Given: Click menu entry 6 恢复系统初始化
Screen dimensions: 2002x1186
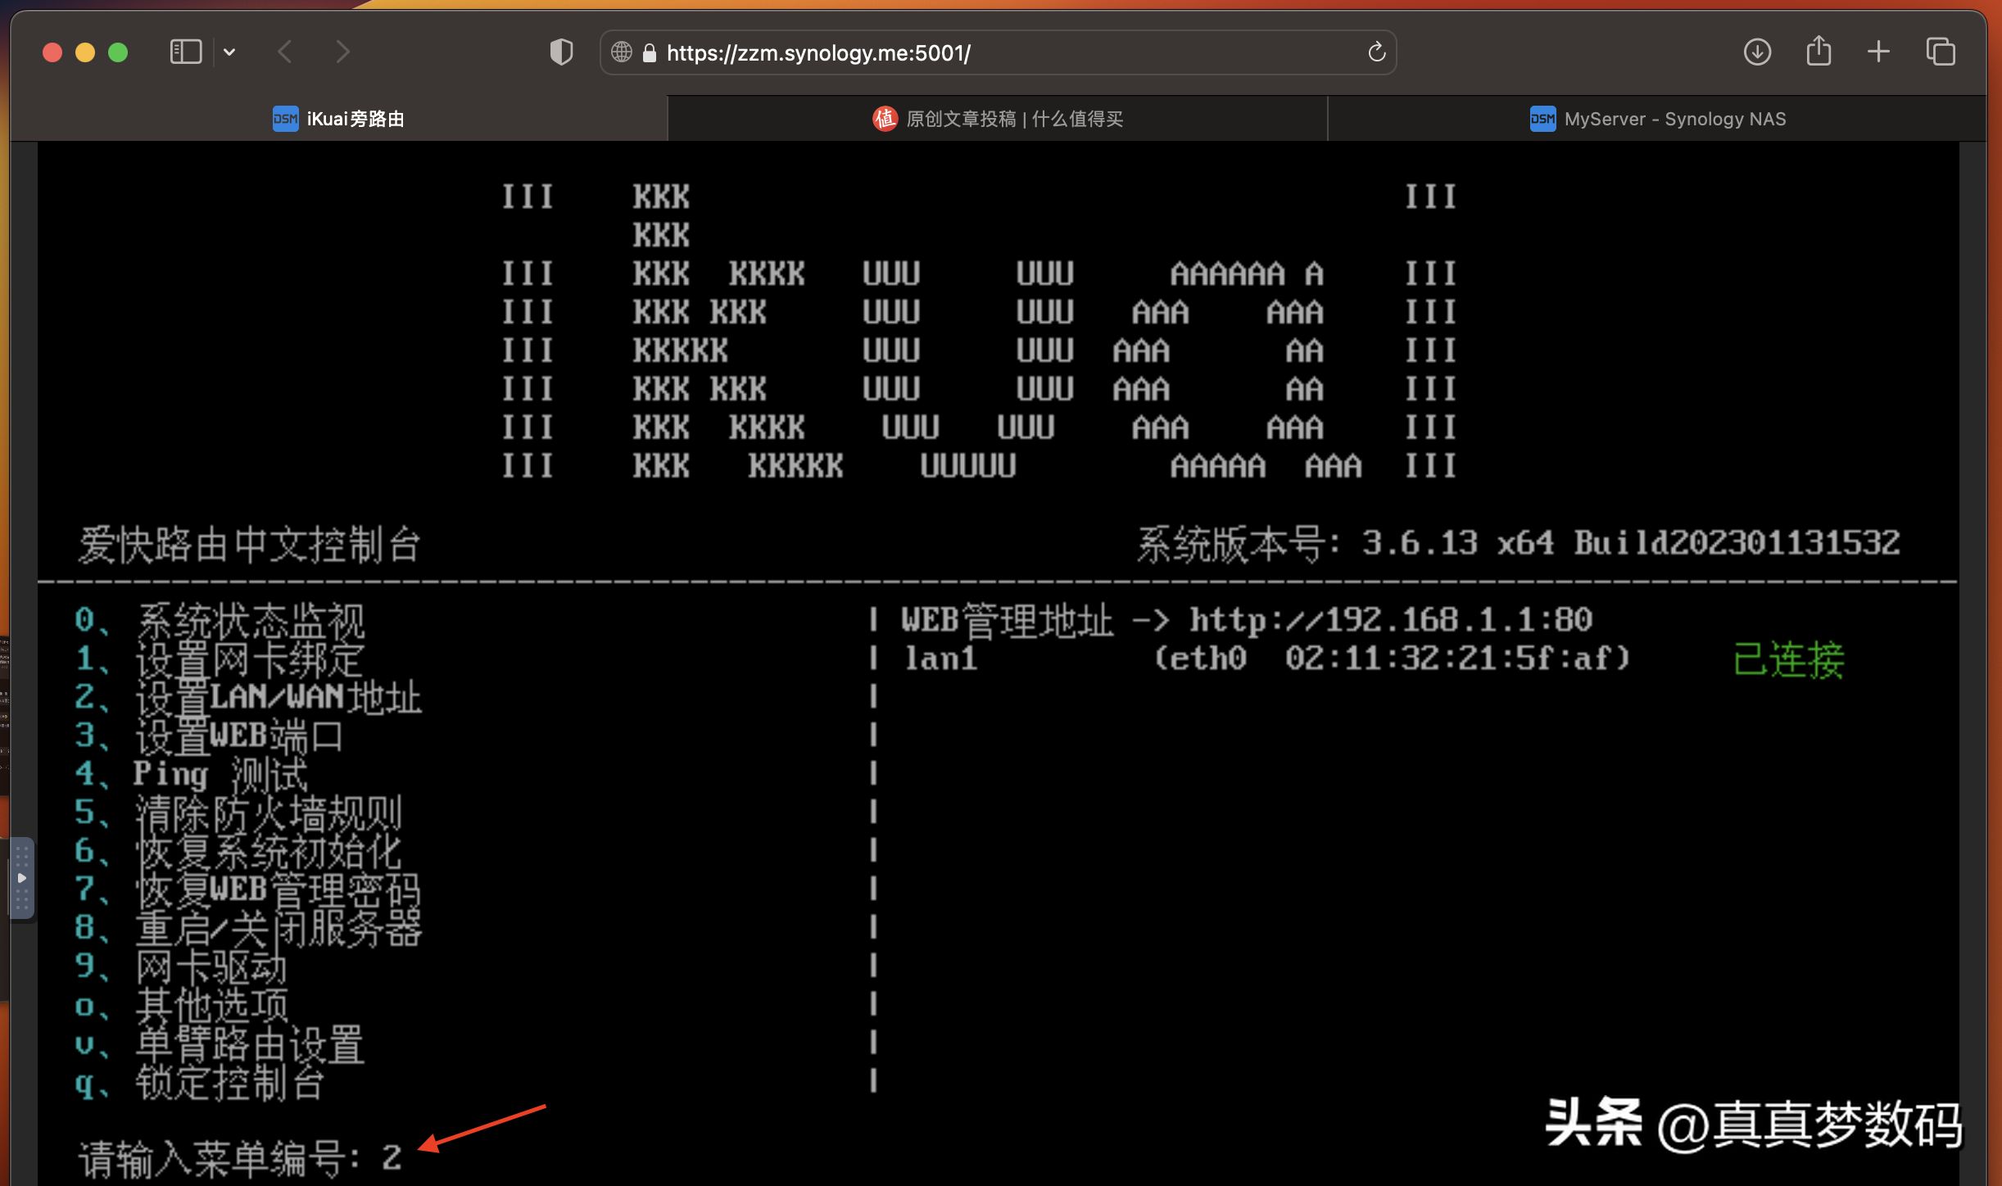Looking at the screenshot, I should tap(238, 852).
